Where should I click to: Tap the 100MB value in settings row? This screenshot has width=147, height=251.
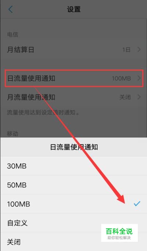click(121, 78)
